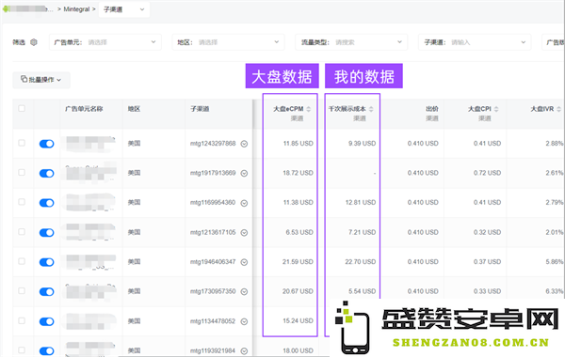
Task: Open the 流量类型 filter dropdown
Action: (351, 42)
